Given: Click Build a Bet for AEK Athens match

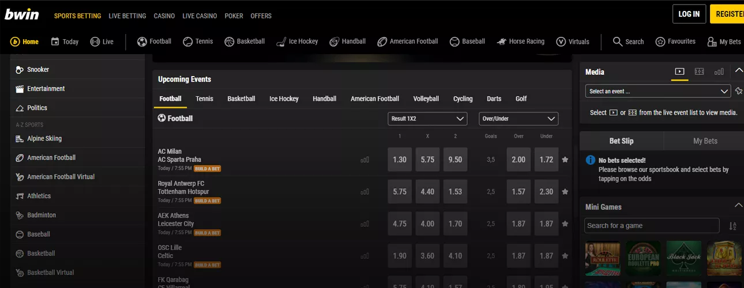Looking at the screenshot, I should point(207,233).
